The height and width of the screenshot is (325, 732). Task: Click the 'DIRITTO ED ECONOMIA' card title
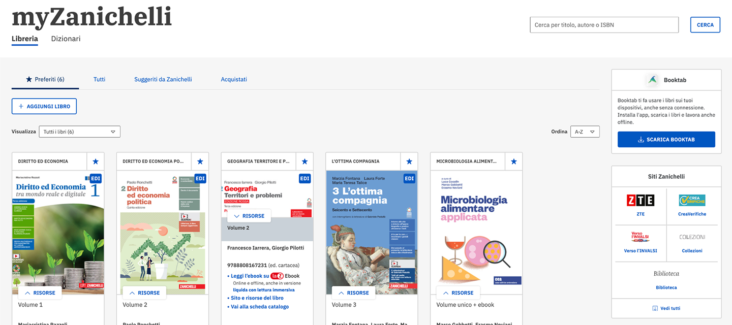[x=43, y=161]
